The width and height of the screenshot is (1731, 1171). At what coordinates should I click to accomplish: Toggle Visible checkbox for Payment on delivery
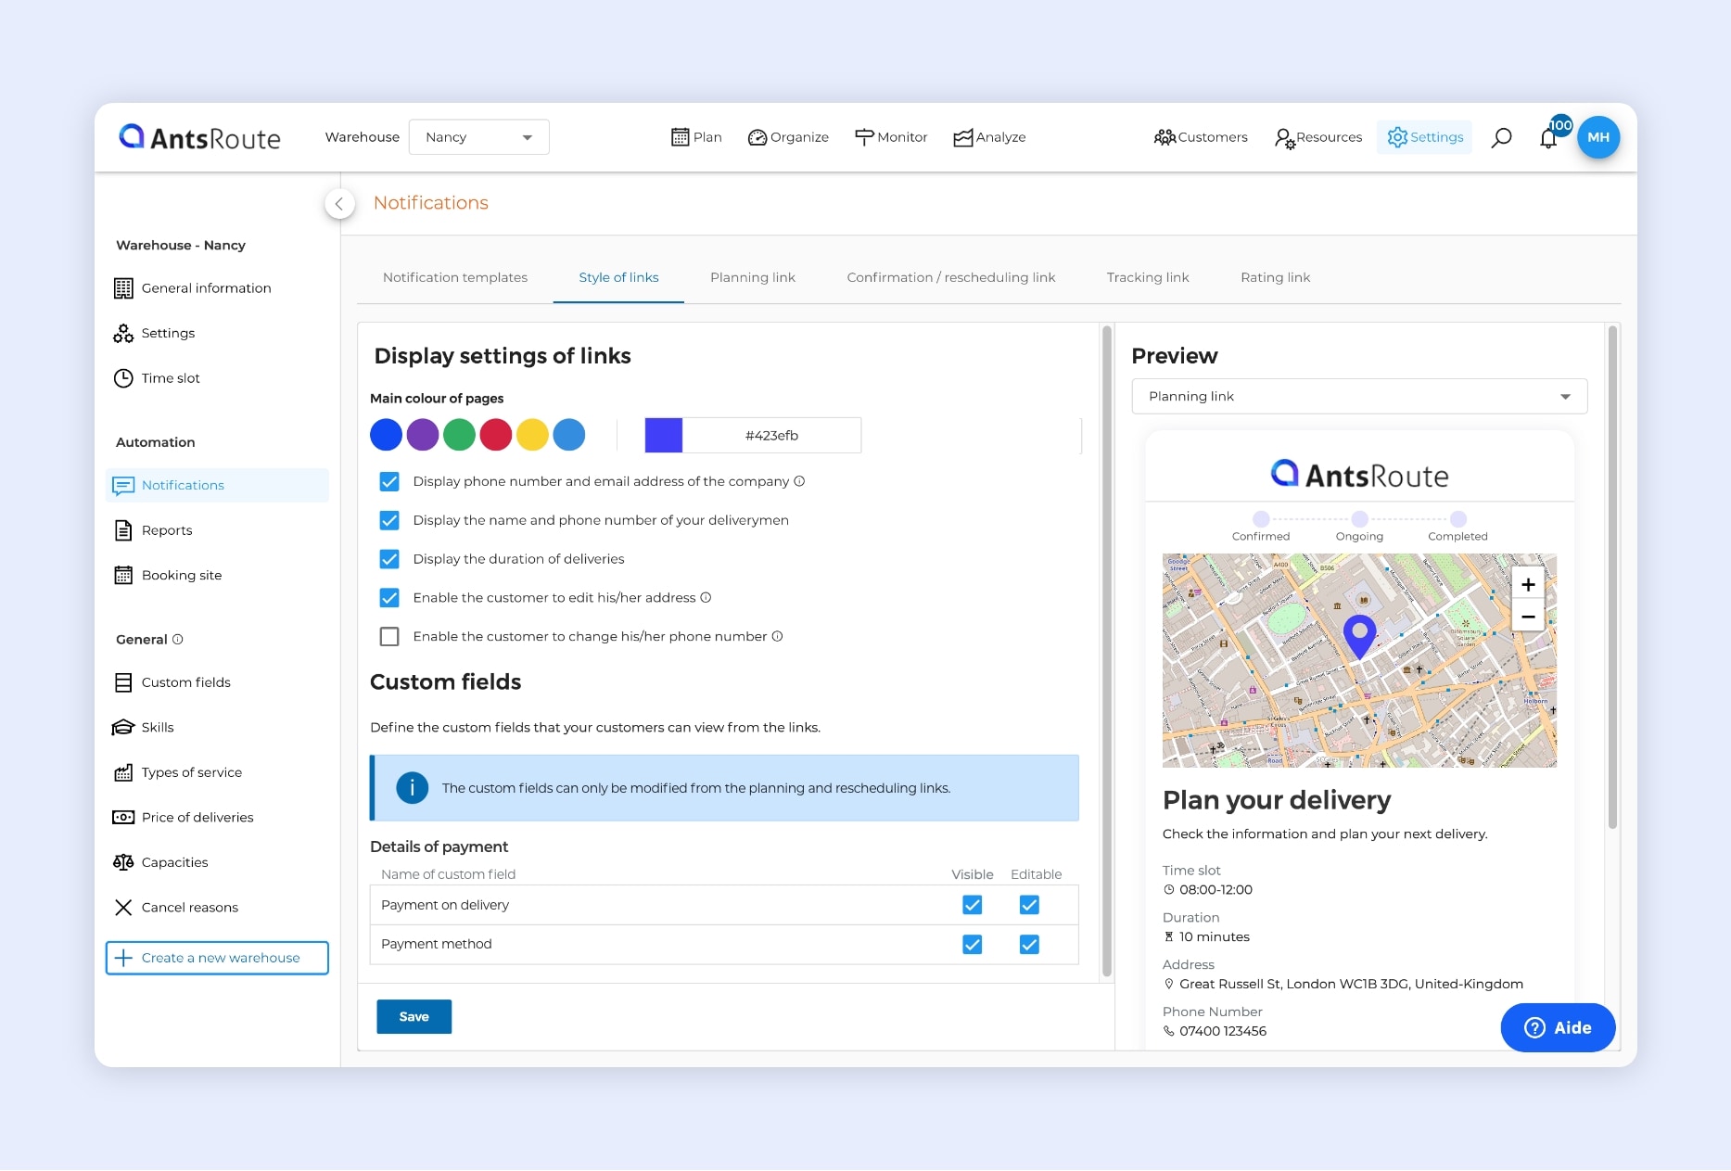point(972,905)
